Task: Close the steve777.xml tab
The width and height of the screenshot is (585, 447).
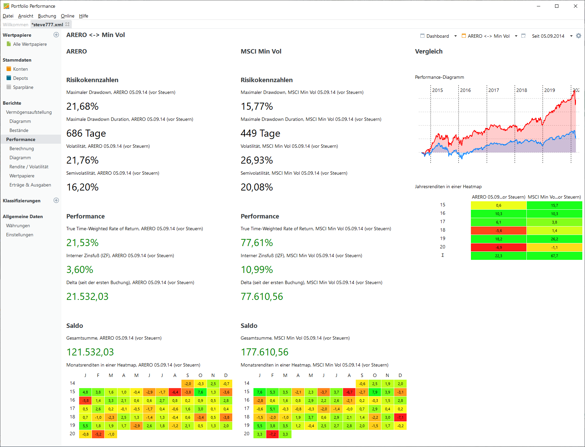Action: point(67,24)
